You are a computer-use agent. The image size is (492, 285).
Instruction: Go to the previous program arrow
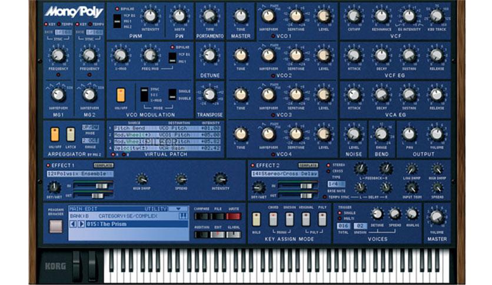(x=73, y=224)
